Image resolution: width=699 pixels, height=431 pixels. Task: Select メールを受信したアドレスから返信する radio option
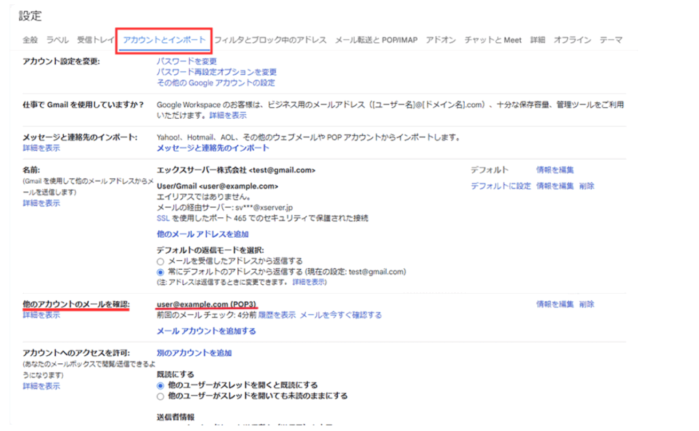pos(160,261)
